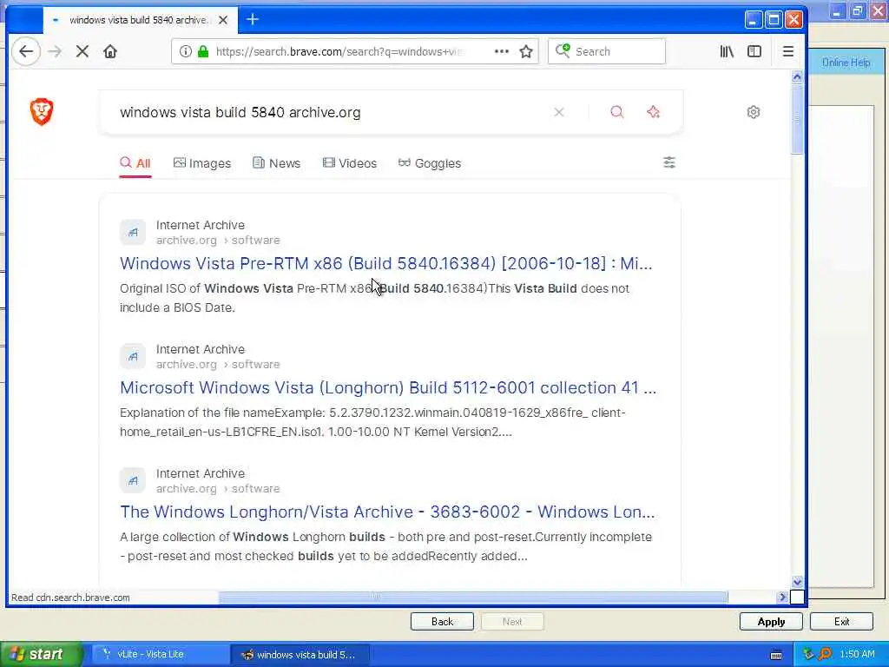This screenshot has width=889, height=667.
Task: Click the keyboard icon in taskbar
Action: coord(776,655)
